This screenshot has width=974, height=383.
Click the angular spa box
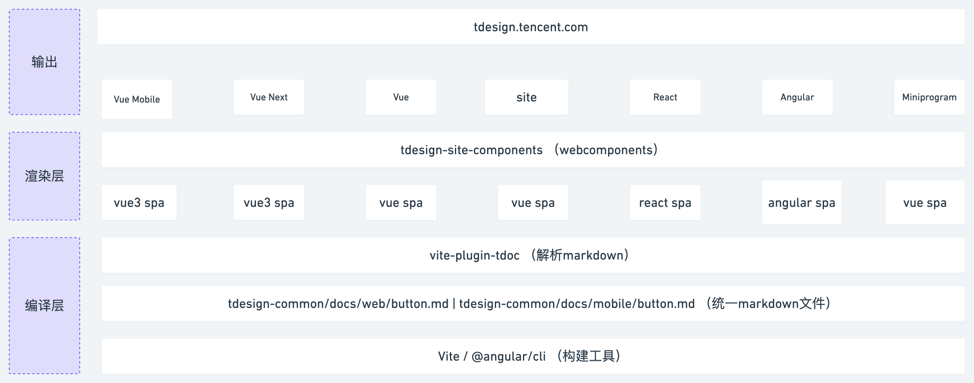click(x=802, y=203)
